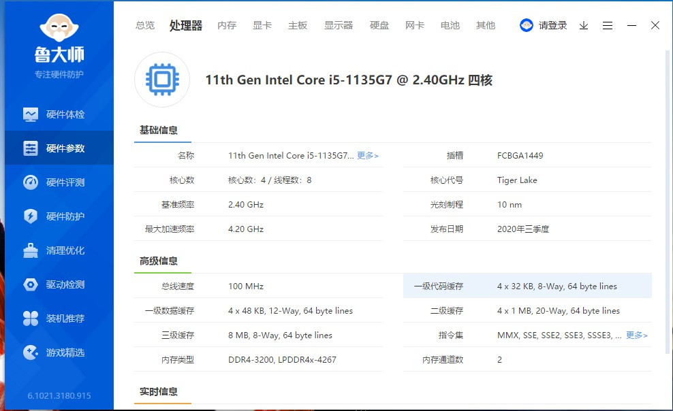The image size is (673, 411).
Task: Click the large CPU chip icon
Action: click(162, 80)
